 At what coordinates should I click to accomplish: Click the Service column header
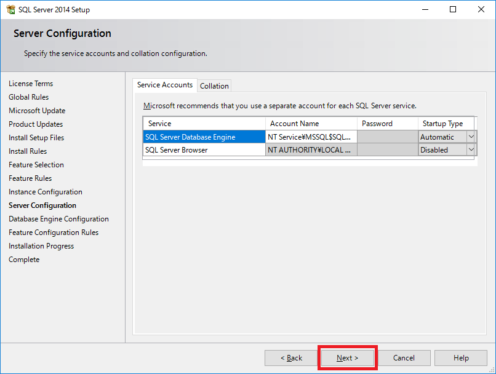coord(204,124)
